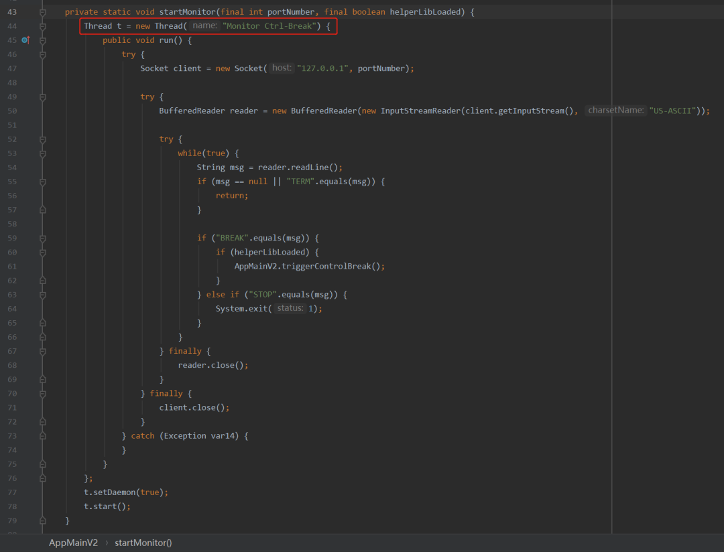Viewport: 724px width, 552px height.
Task: Click line number 47 in the gutter
Action: (x=12, y=68)
